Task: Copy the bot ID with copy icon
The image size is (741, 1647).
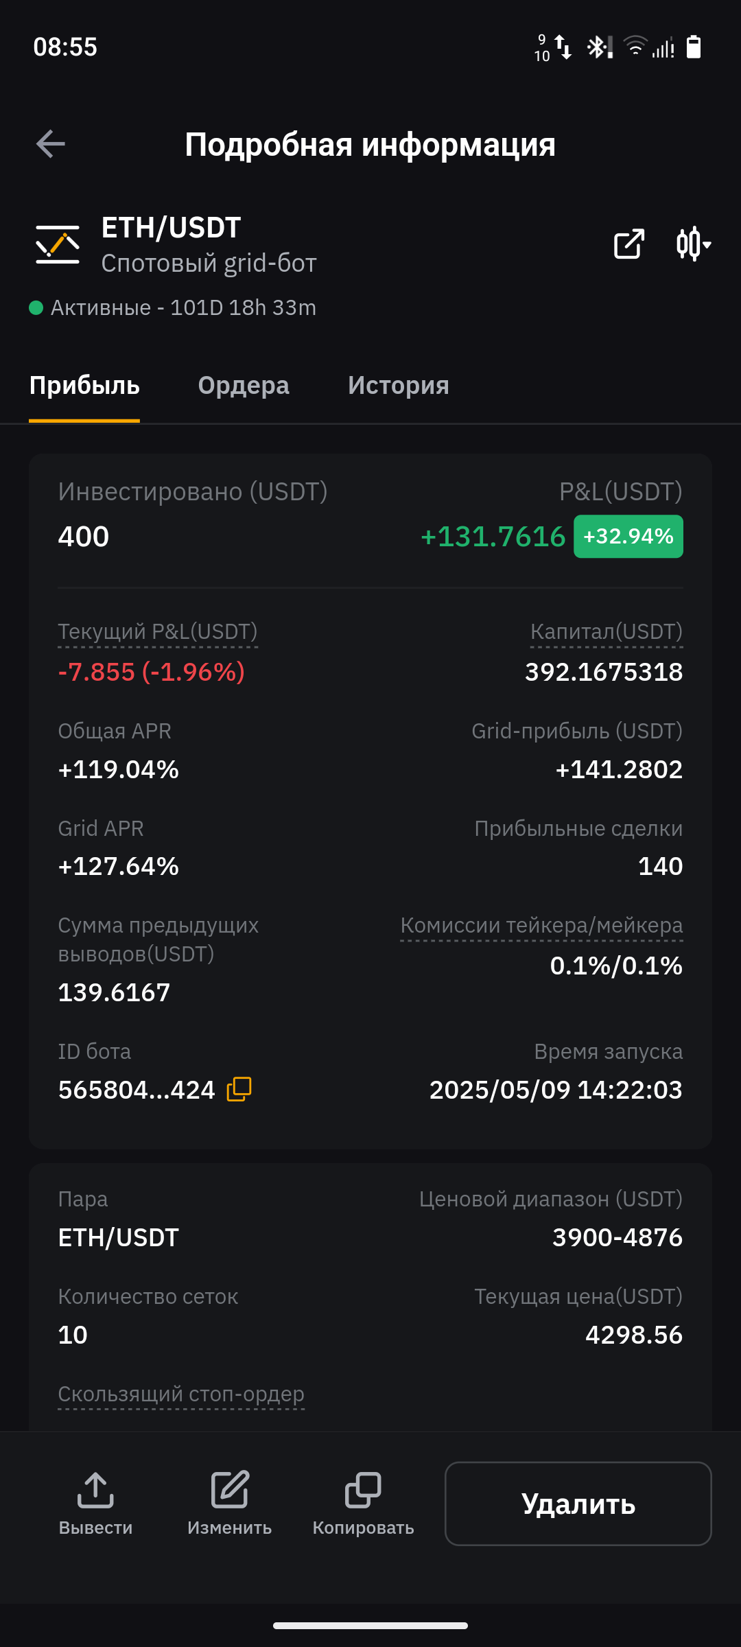Action: tap(239, 1089)
